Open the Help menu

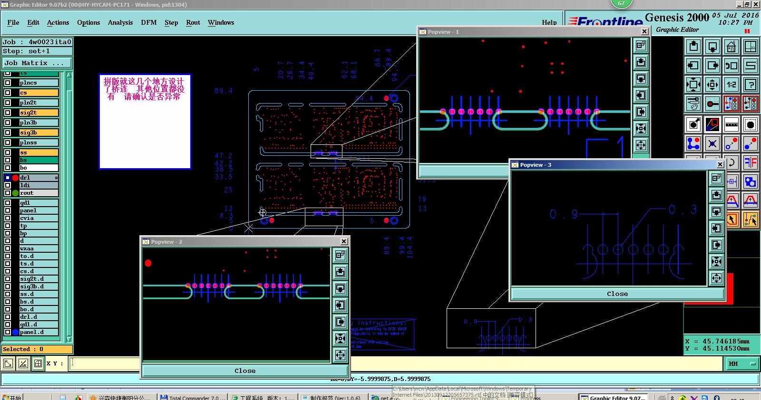tap(549, 22)
